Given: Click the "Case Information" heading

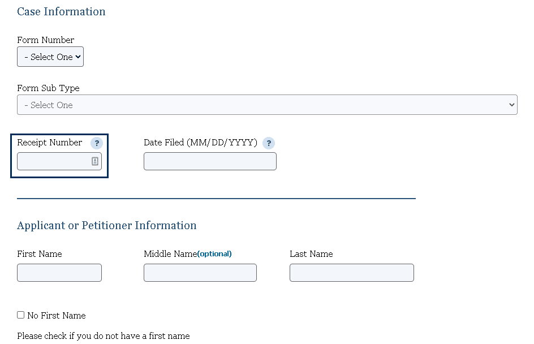Looking at the screenshot, I should (x=61, y=11).
